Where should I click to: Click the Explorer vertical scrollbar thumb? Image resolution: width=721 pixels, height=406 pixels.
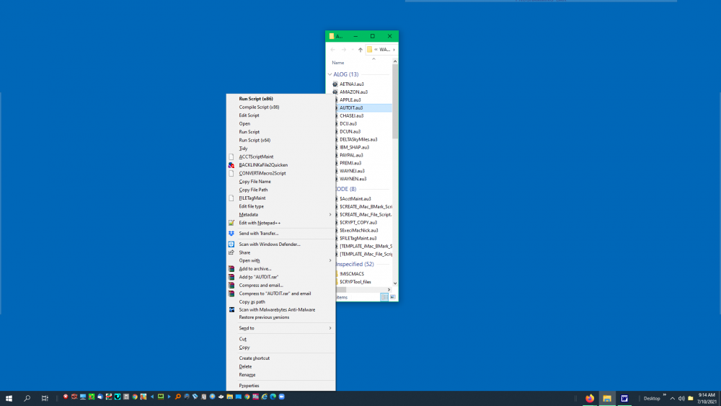395,101
